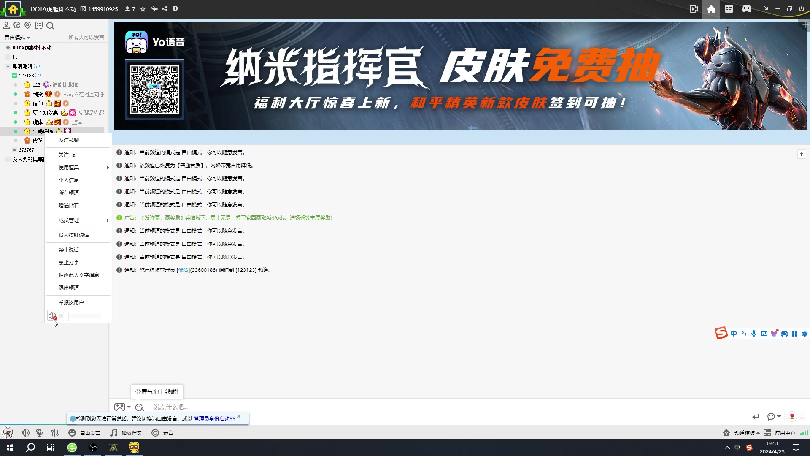Click the pig avatar in bottom-left corner
The image size is (810, 456).
[x=8, y=433]
